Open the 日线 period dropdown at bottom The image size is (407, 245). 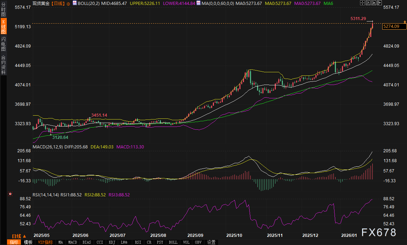tap(19, 236)
